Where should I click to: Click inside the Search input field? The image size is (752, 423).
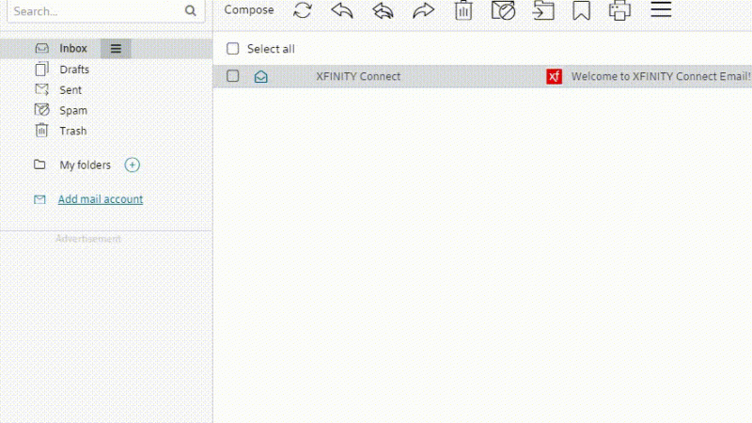pyautogui.click(x=94, y=11)
